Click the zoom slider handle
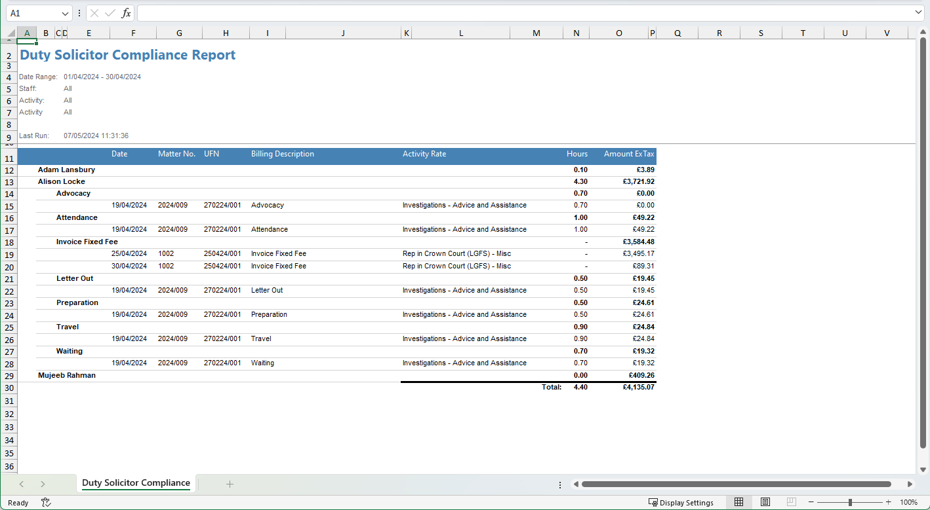 [x=850, y=502]
